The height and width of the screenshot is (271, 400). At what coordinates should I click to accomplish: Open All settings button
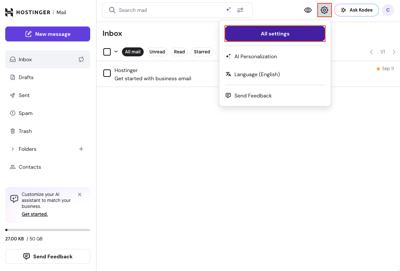coord(275,34)
